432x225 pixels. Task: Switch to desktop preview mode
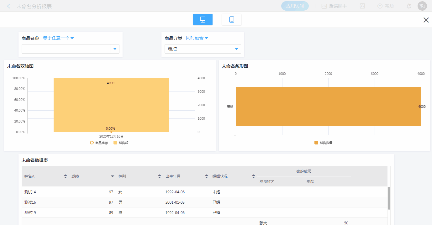point(203,19)
